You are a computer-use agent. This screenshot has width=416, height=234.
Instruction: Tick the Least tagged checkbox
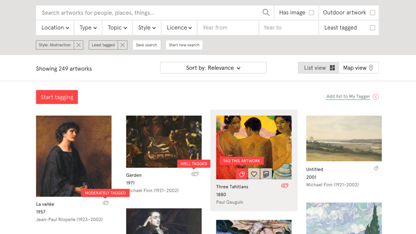(x=372, y=28)
